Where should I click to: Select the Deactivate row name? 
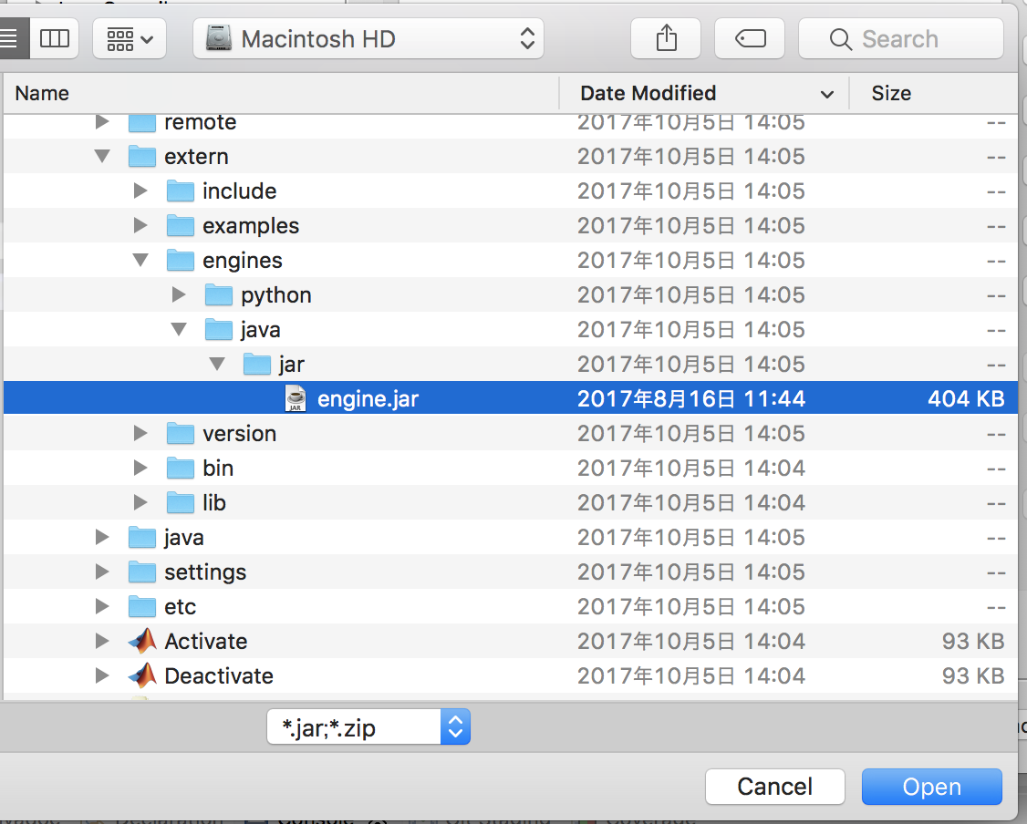[219, 676]
